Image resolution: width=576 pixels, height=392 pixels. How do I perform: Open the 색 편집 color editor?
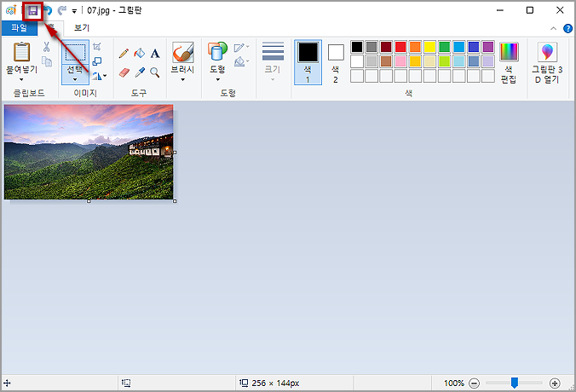[509, 62]
